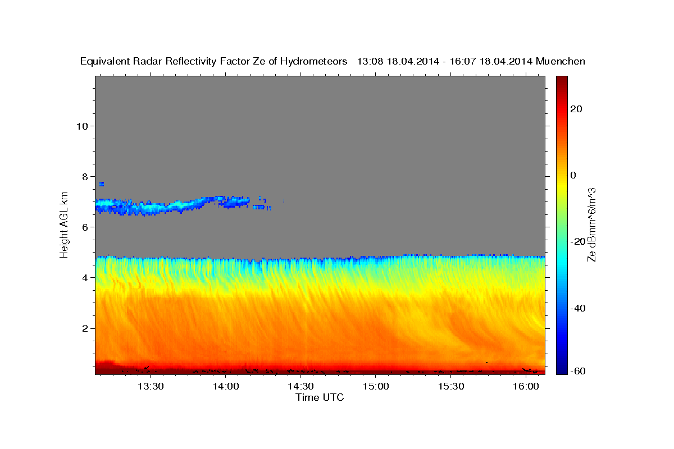Click the dark red top of the colorbar
Viewport: 674px width, 449px height.
tap(562, 81)
